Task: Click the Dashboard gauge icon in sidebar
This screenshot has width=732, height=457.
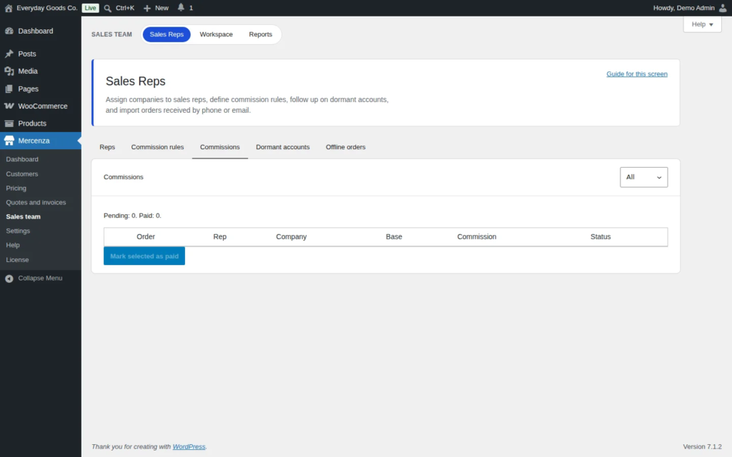Action: pyautogui.click(x=9, y=31)
